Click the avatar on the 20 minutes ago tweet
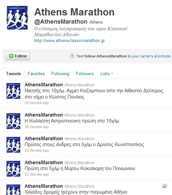Screen dimensions: 172x195 coord(14,91)
